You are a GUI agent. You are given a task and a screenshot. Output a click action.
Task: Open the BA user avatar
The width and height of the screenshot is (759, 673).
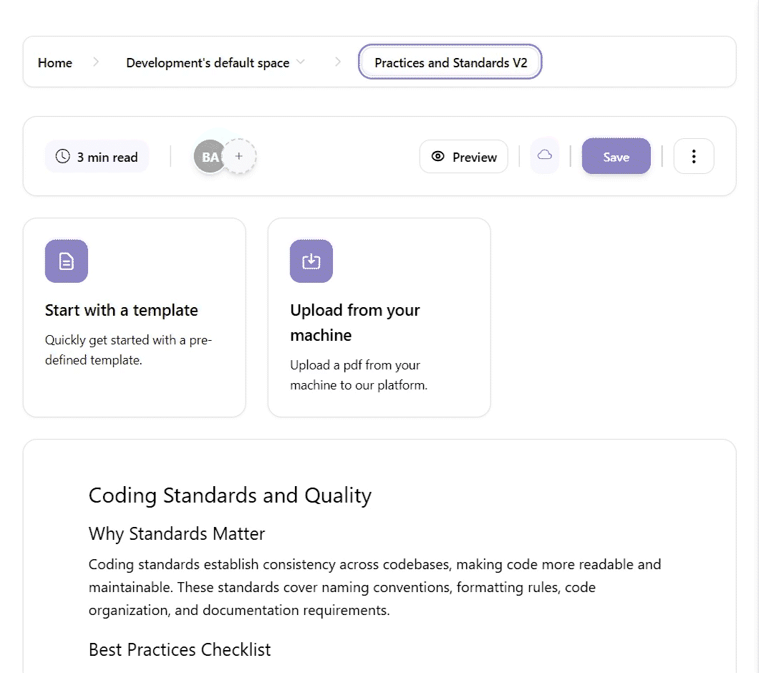click(209, 157)
